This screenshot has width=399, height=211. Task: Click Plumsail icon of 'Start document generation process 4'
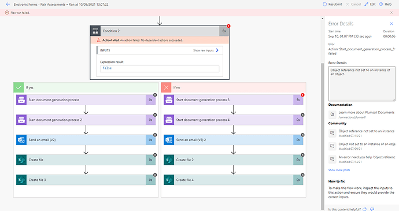point(169,120)
